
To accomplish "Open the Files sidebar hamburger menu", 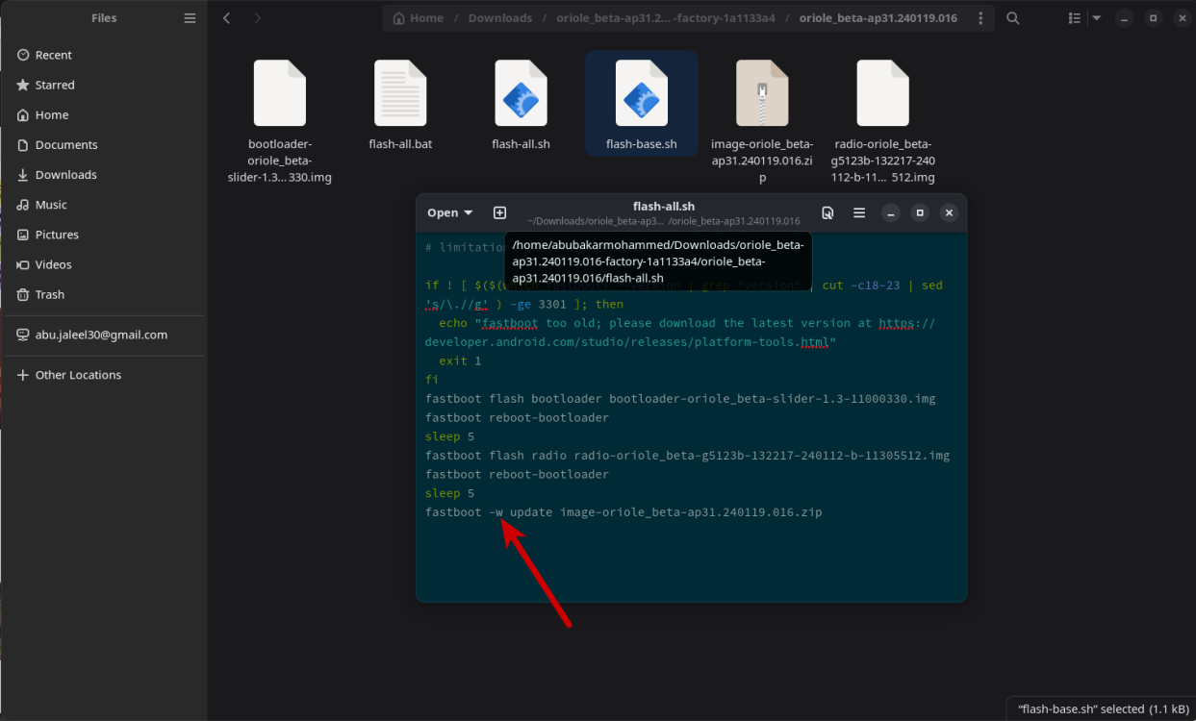I will pos(190,17).
